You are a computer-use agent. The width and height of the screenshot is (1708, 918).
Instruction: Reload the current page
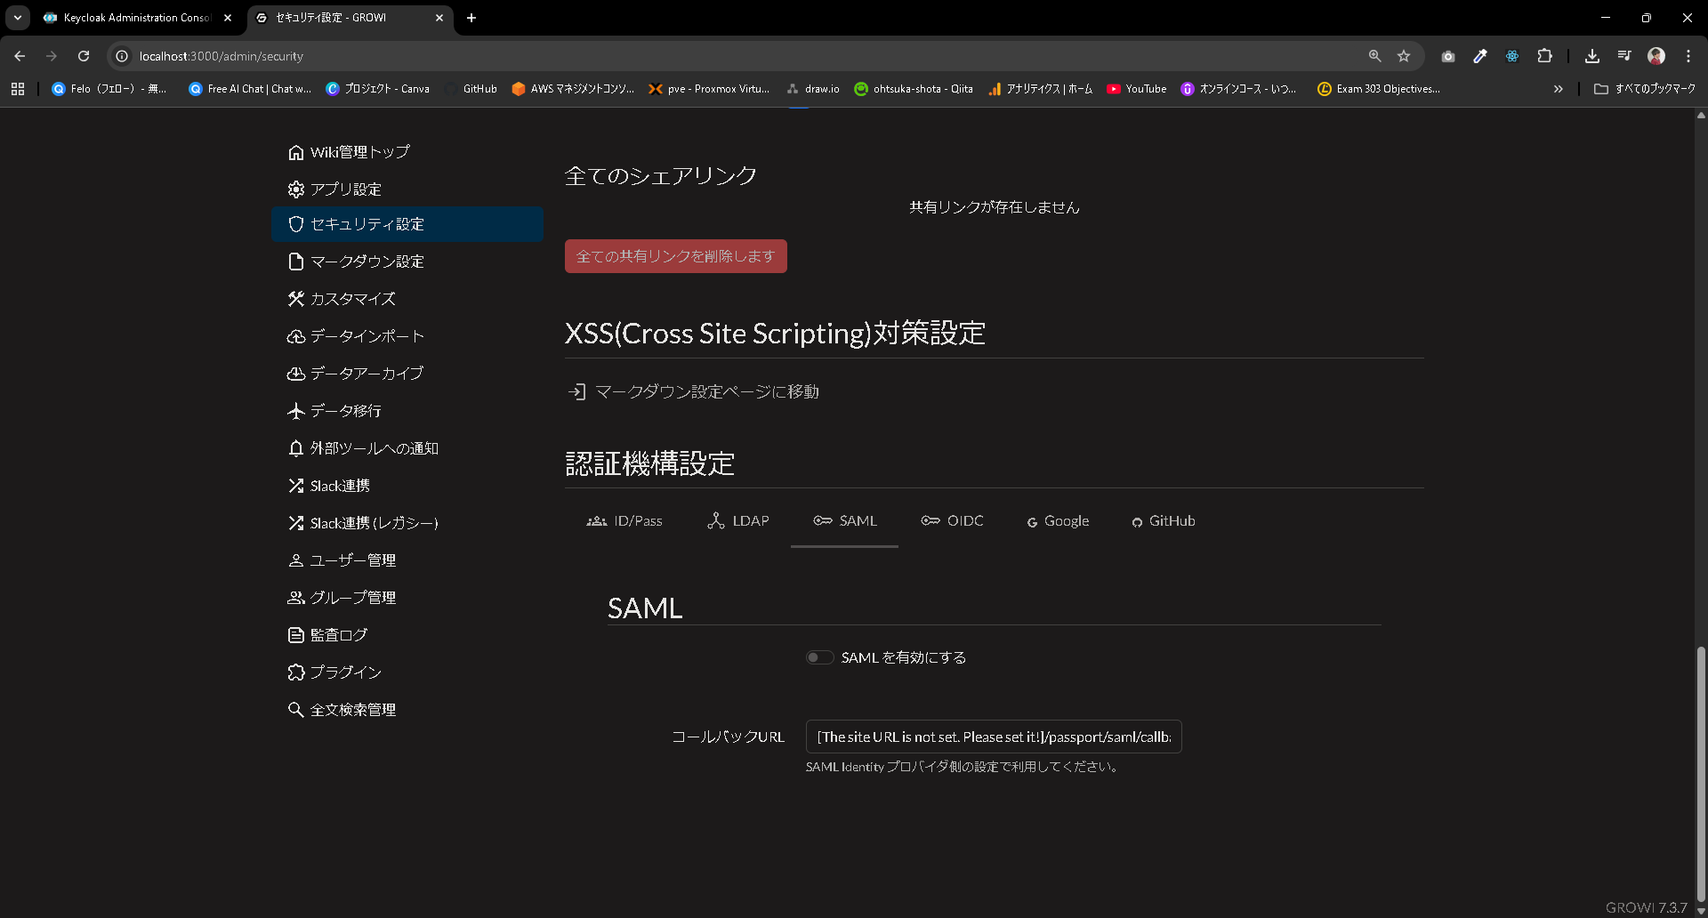tap(84, 56)
